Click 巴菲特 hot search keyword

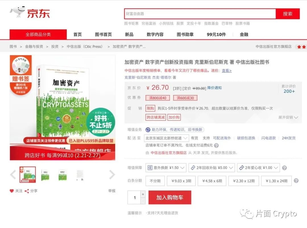(227, 24)
